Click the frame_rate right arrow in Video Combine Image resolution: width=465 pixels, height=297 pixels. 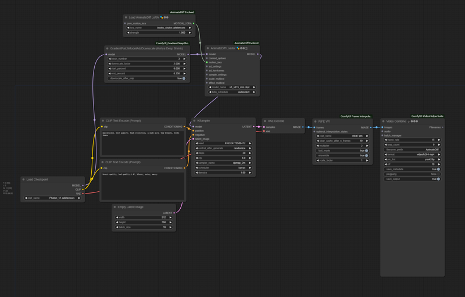point(440,139)
